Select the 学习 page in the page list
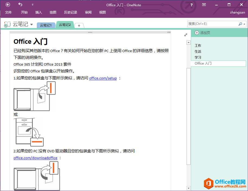Image resolution: width=248 pixels, height=191 pixels. point(198,57)
